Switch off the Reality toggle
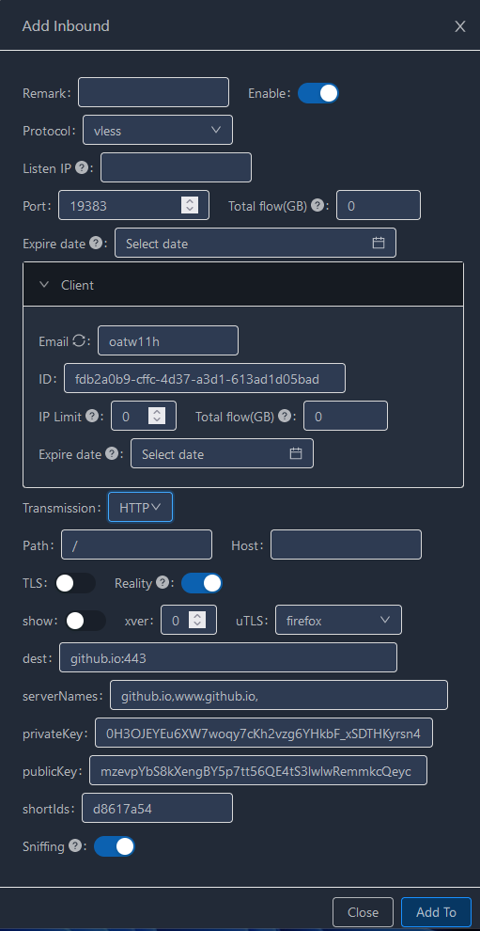Viewport: 480px width, 931px height. click(202, 583)
